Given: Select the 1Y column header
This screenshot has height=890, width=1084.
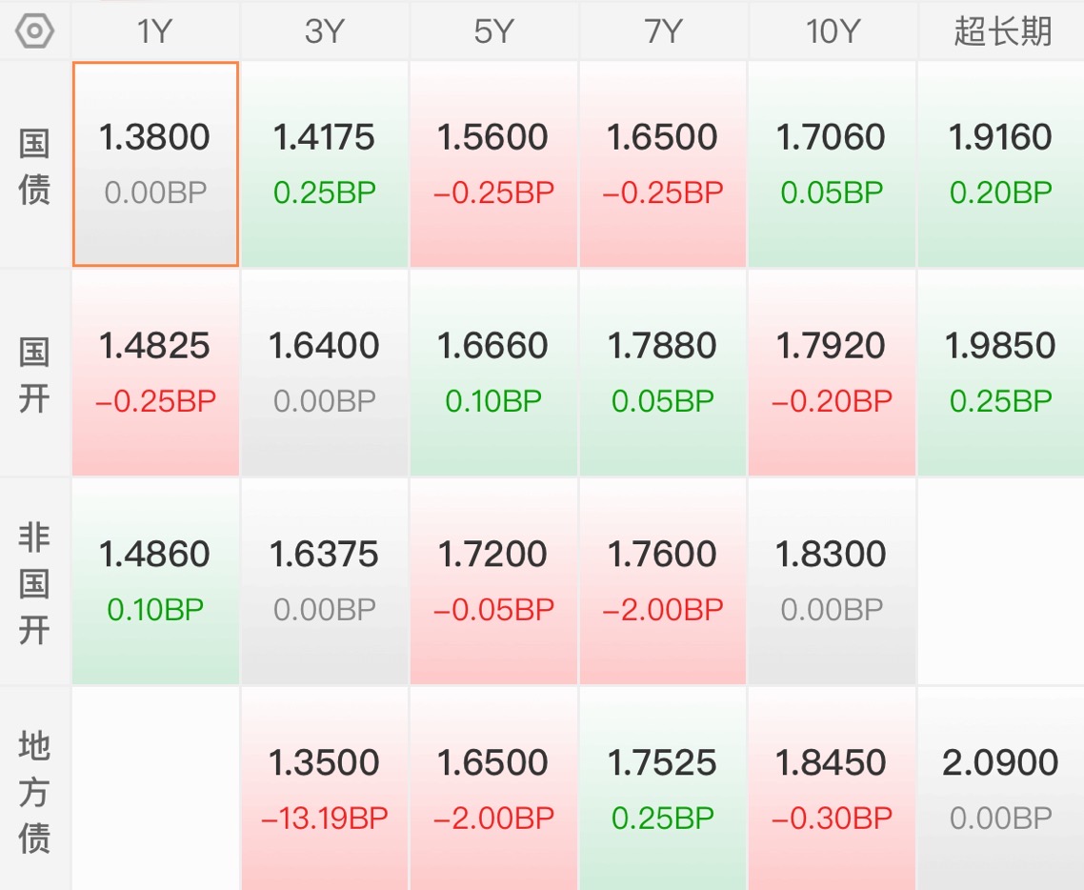Looking at the screenshot, I should coord(155,31).
